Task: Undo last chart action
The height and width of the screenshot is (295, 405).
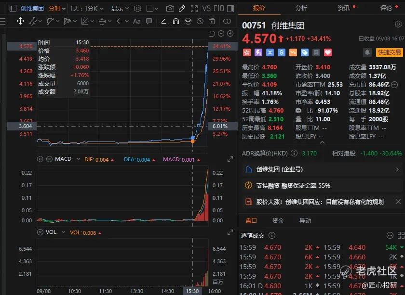Action: [212, 34]
